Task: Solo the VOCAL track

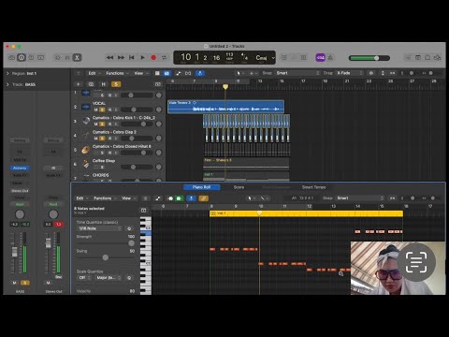Action: tap(102, 110)
